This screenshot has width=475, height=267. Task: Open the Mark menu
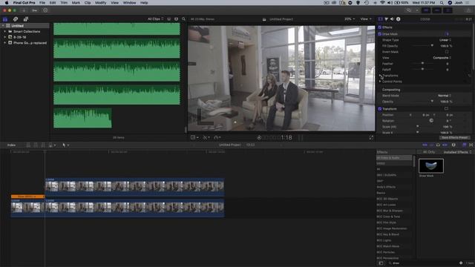(x=76, y=3)
